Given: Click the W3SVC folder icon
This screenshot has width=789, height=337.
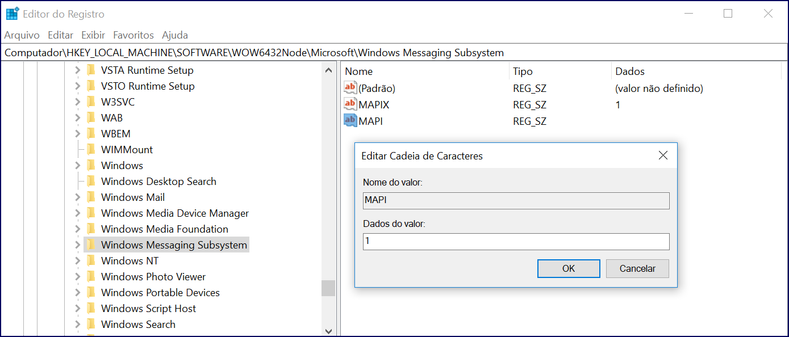Looking at the screenshot, I should (91, 102).
